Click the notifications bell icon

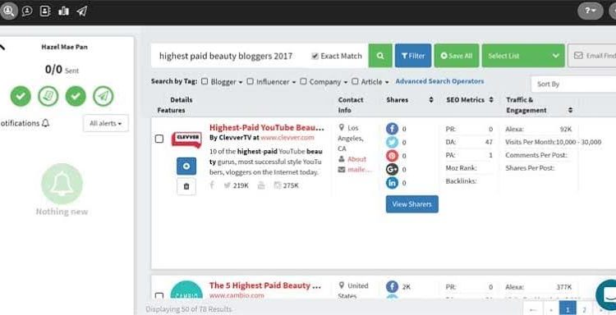click(45, 123)
